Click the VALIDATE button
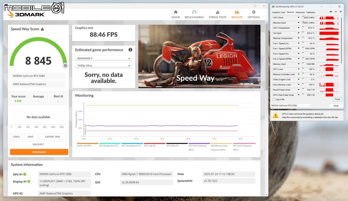The image size is (348, 201). point(38,144)
